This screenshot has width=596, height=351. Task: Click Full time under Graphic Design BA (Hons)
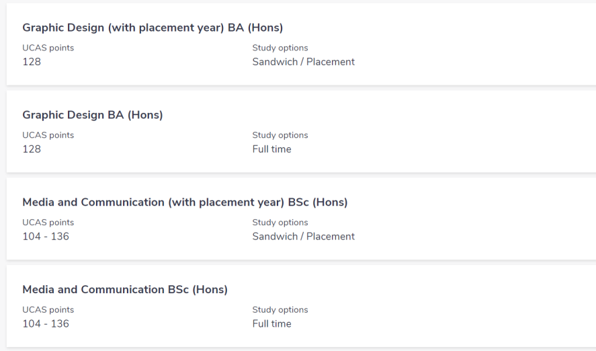tap(271, 149)
